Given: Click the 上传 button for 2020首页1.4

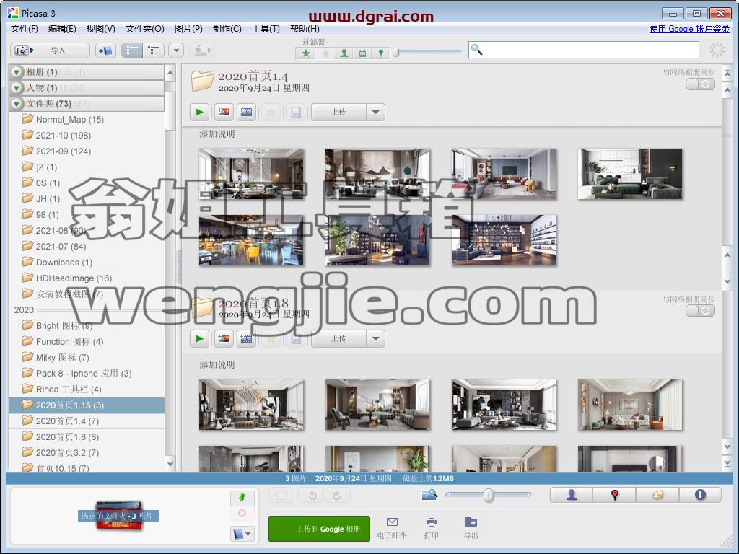Looking at the screenshot, I should click(338, 112).
